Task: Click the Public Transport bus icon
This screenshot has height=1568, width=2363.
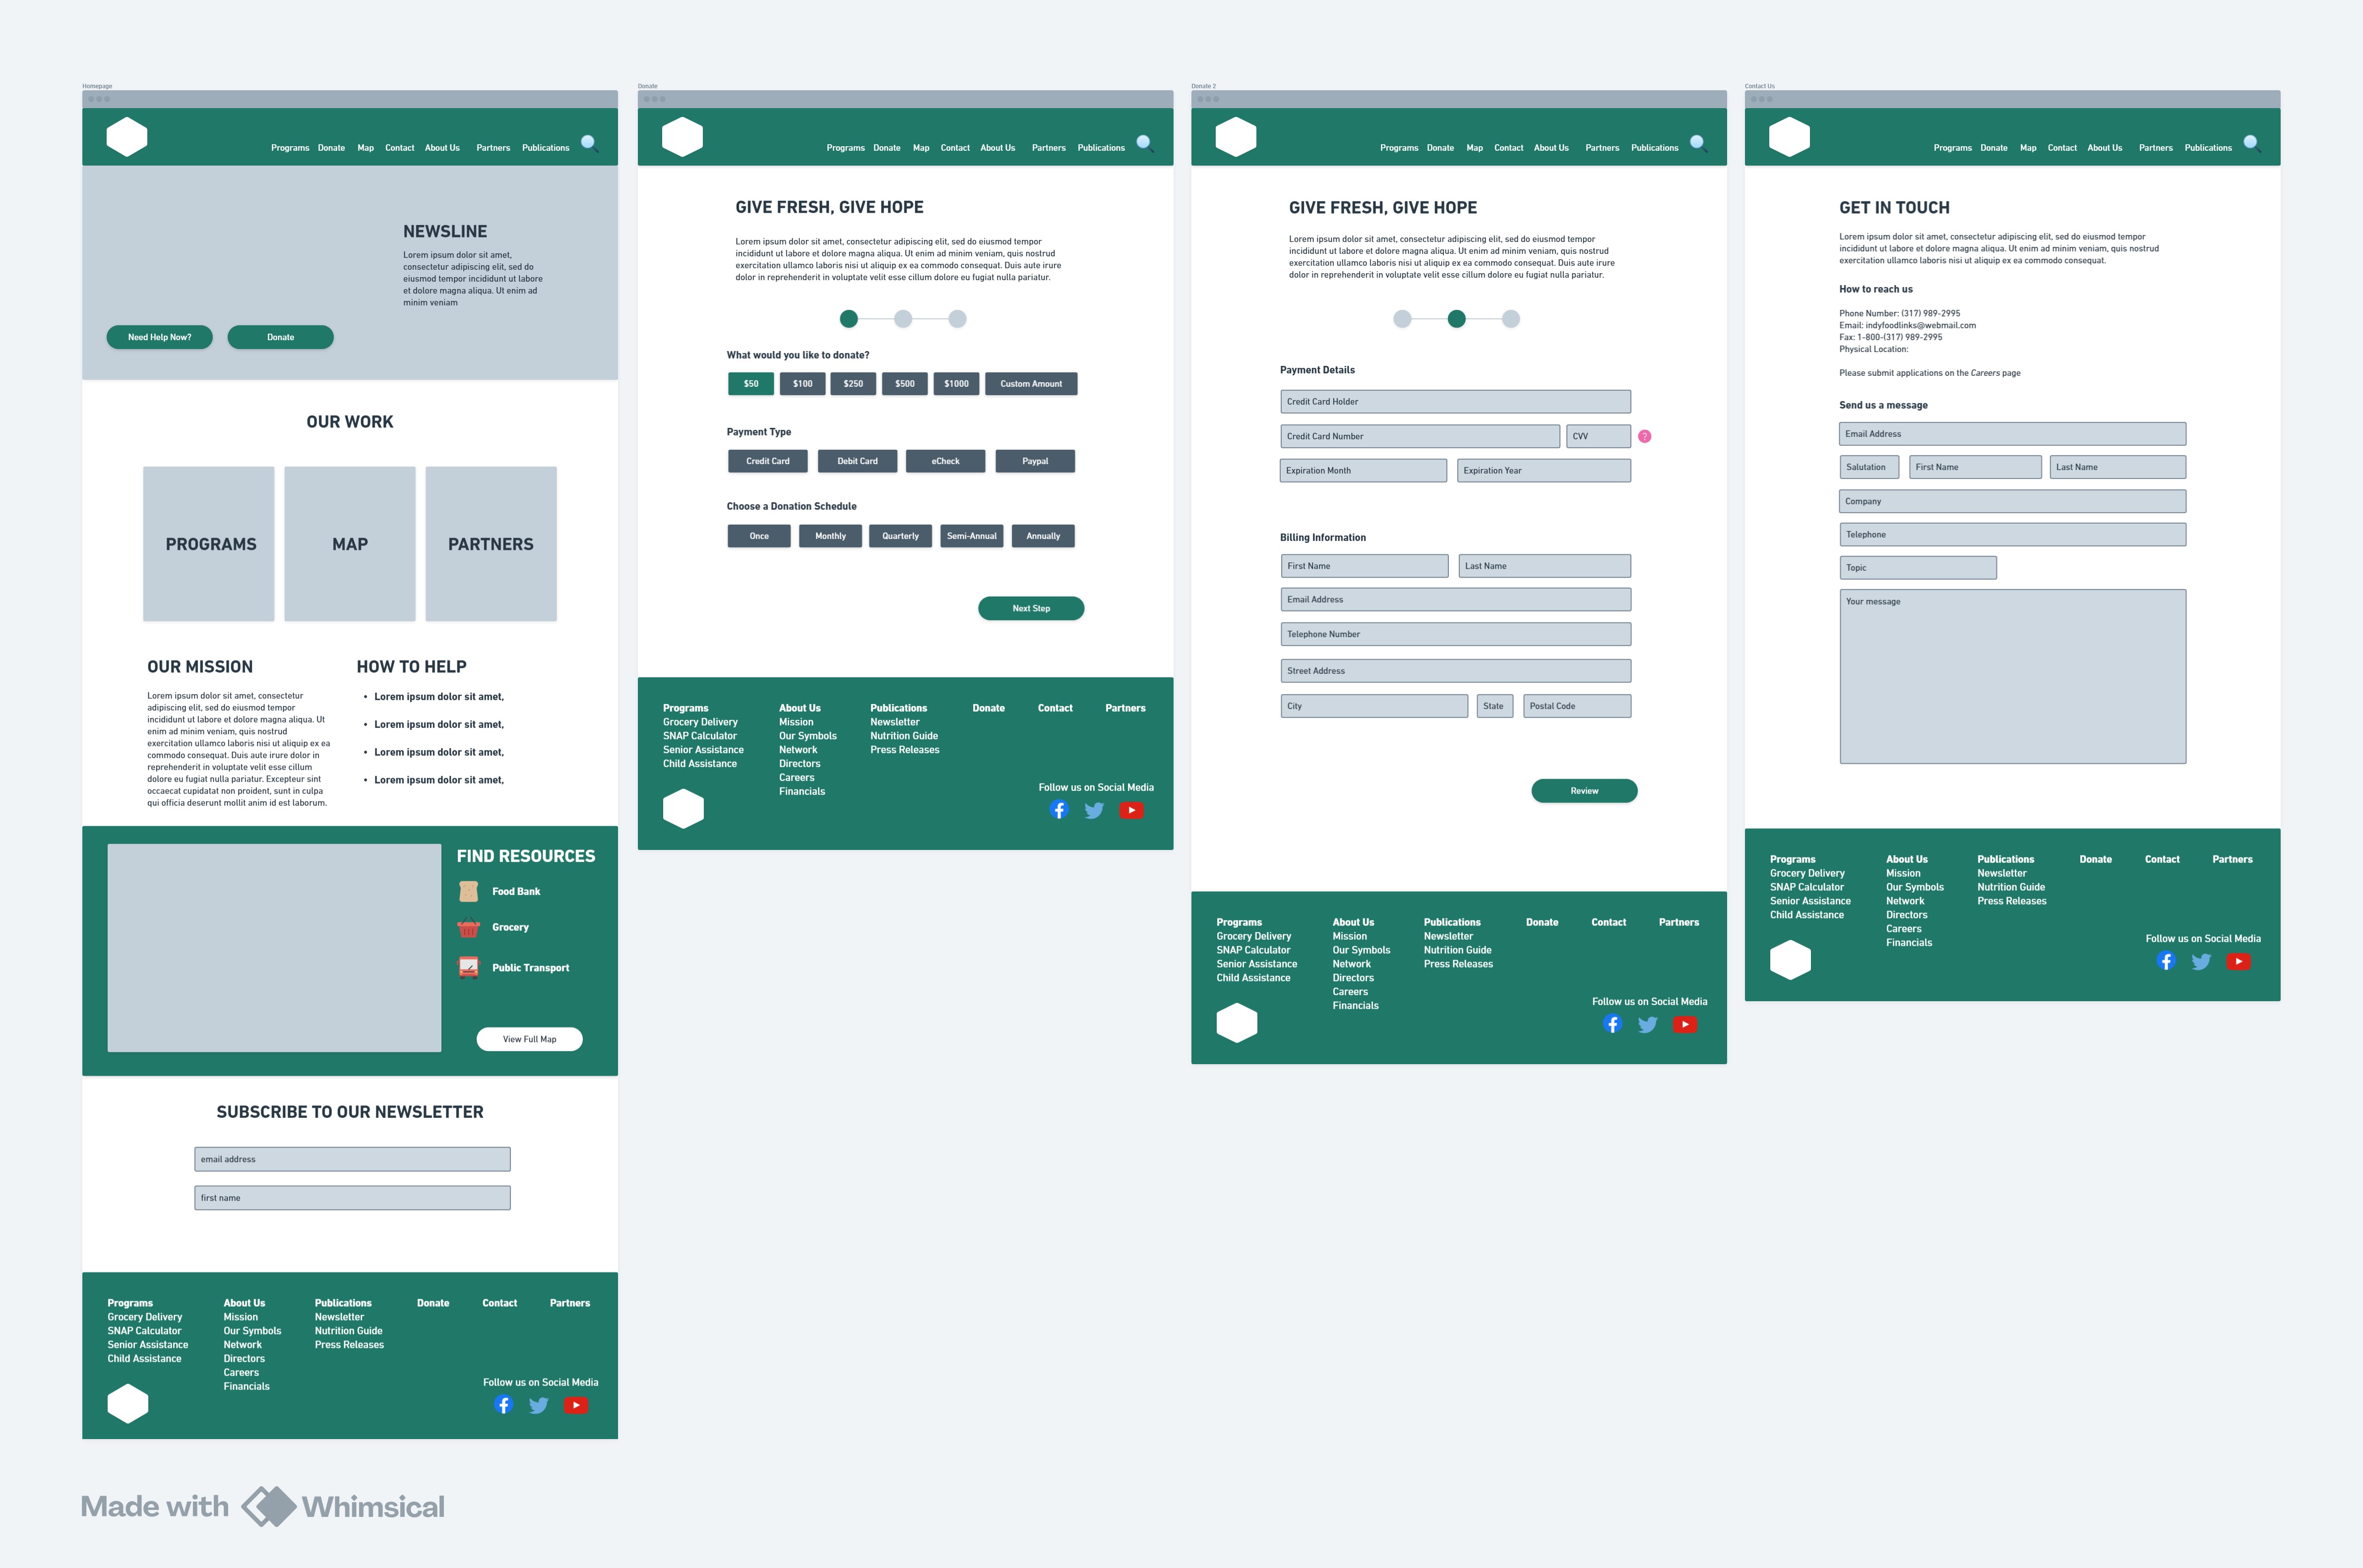Action: [468, 967]
